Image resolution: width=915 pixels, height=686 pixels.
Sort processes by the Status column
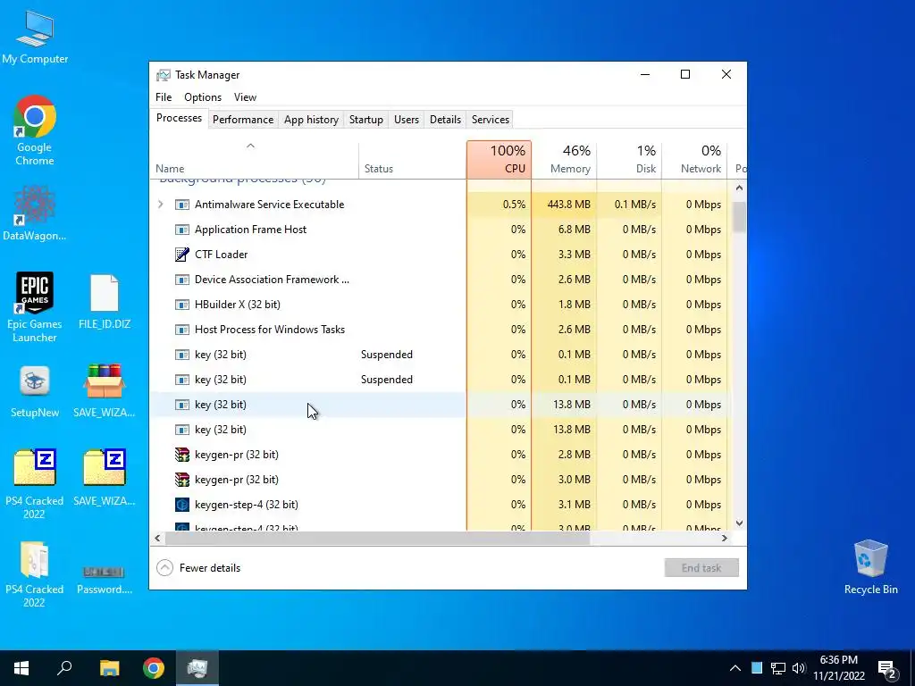tap(412, 159)
